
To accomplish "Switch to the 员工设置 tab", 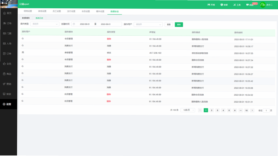I will coord(57,11).
